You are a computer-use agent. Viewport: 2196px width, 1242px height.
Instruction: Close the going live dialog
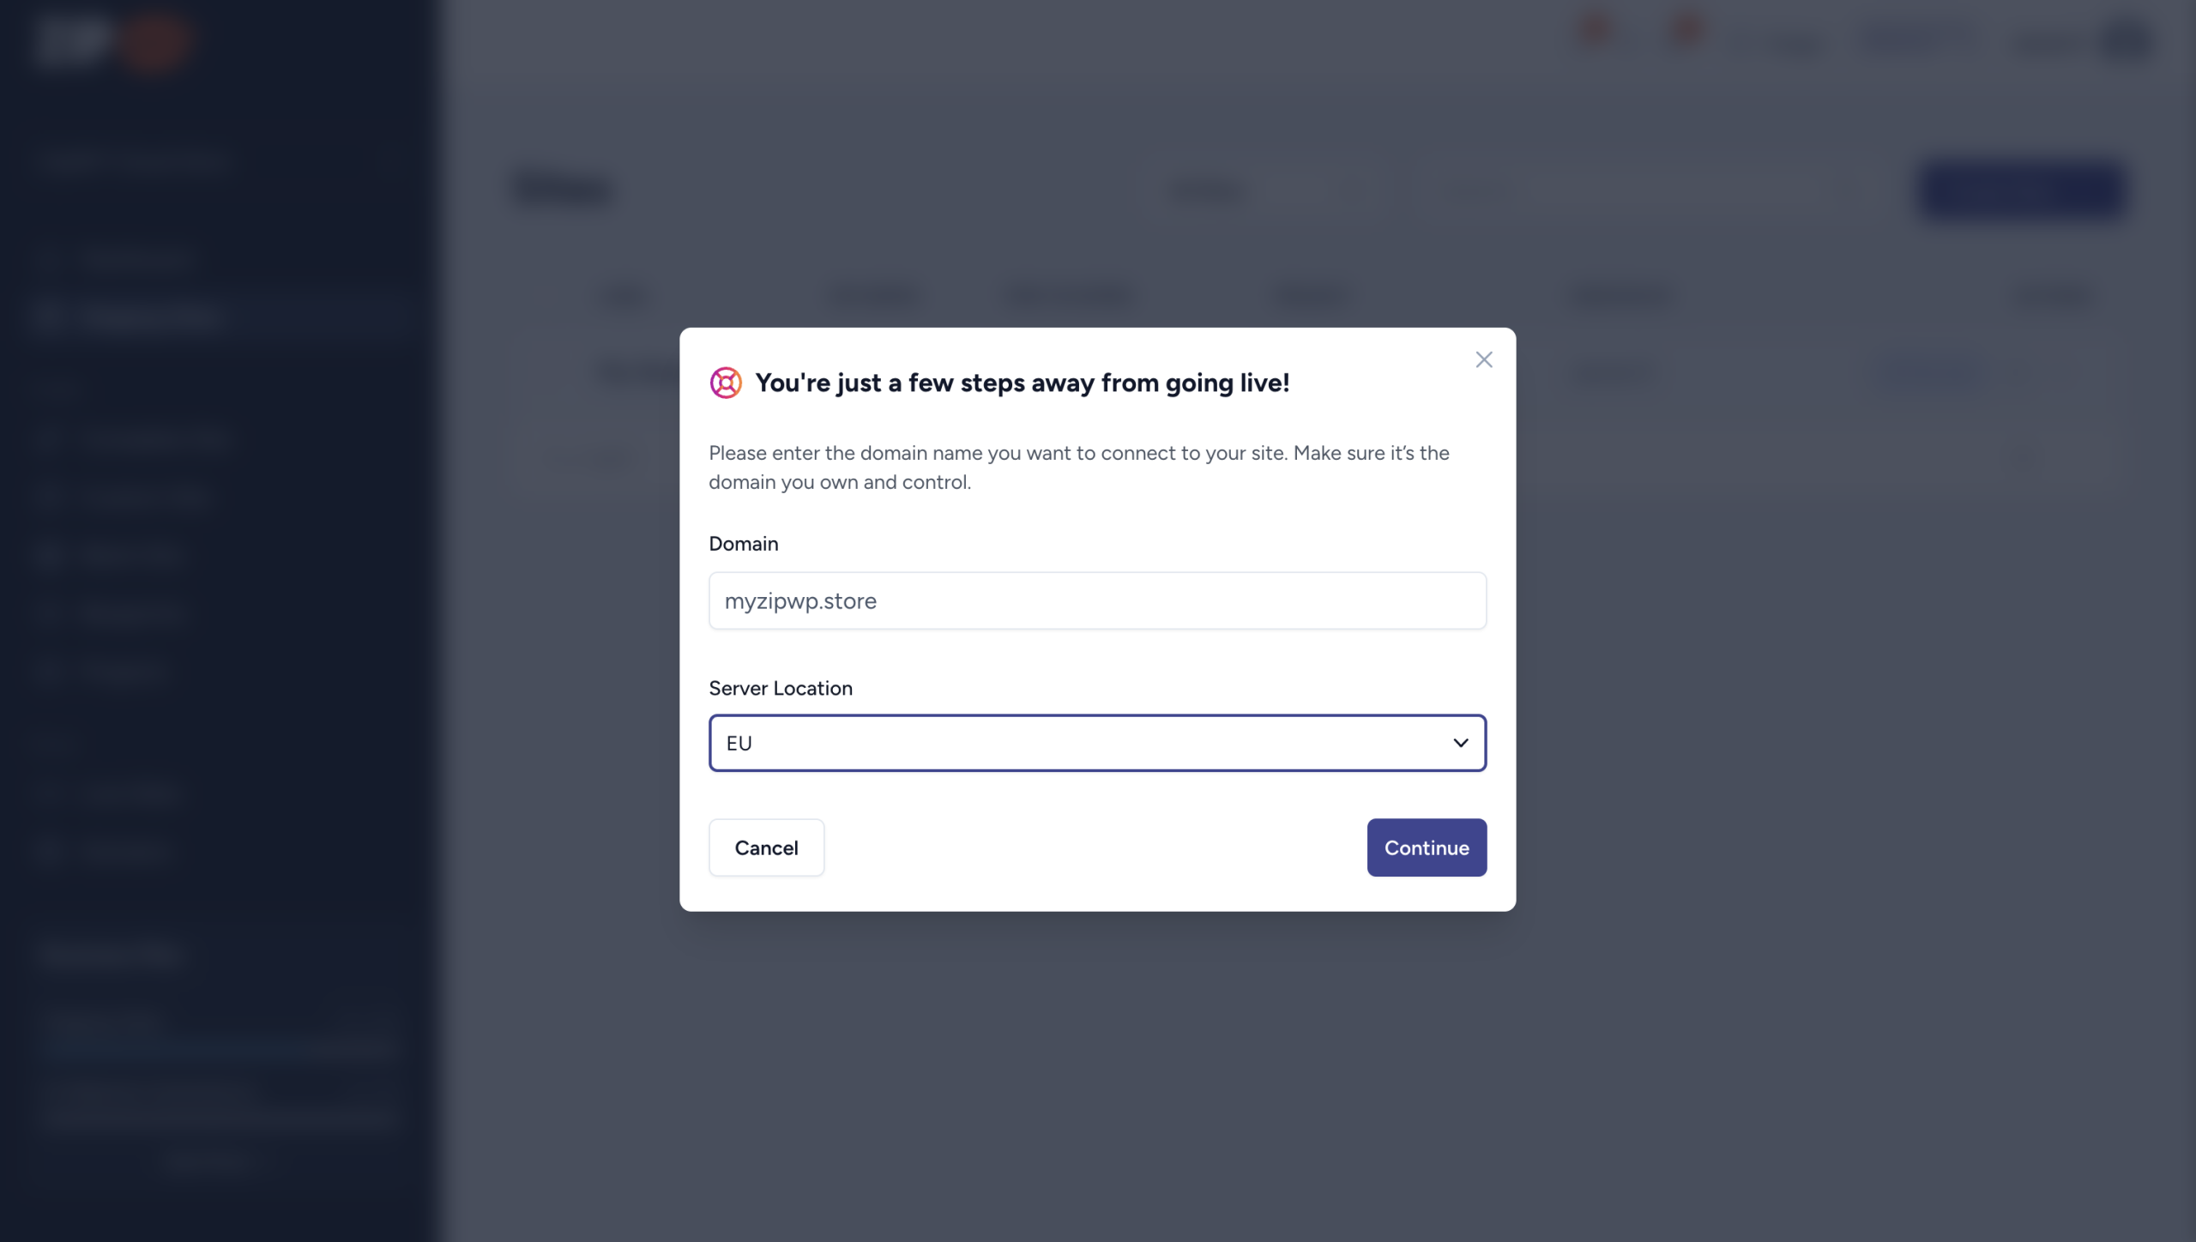(x=1484, y=360)
